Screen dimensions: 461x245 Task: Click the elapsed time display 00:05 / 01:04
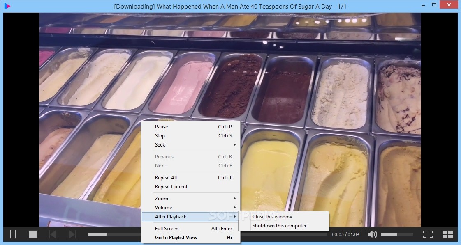[x=346, y=234]
